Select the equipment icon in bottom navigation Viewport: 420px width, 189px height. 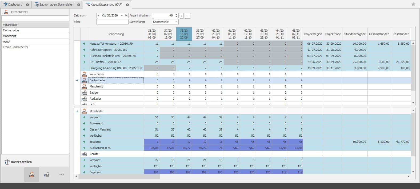coord(47,174)
